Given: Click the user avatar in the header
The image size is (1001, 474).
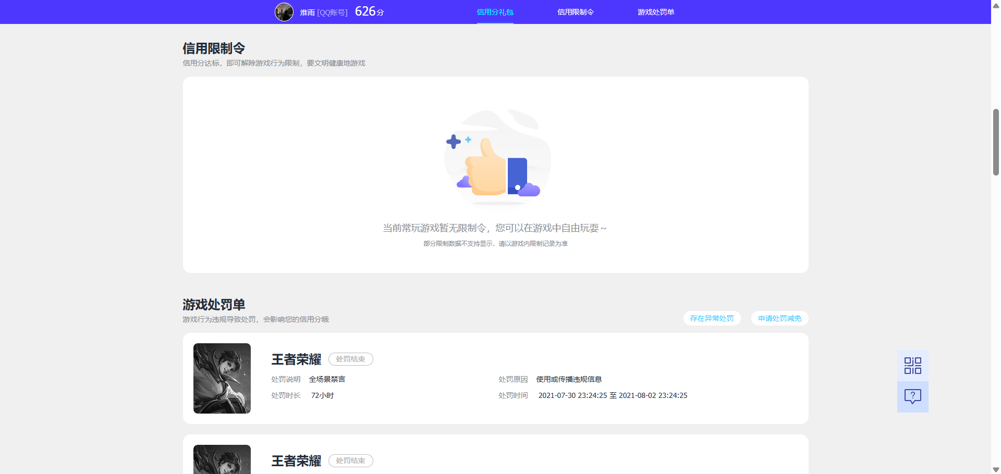Looking at the screenshot, I should (284, 12).
